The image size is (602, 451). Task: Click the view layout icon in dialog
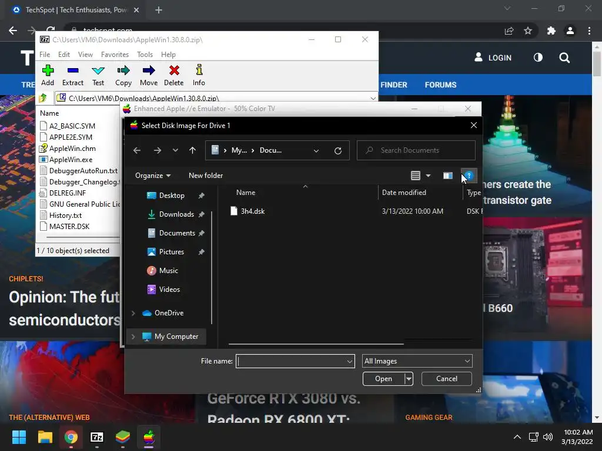[416, 176]
